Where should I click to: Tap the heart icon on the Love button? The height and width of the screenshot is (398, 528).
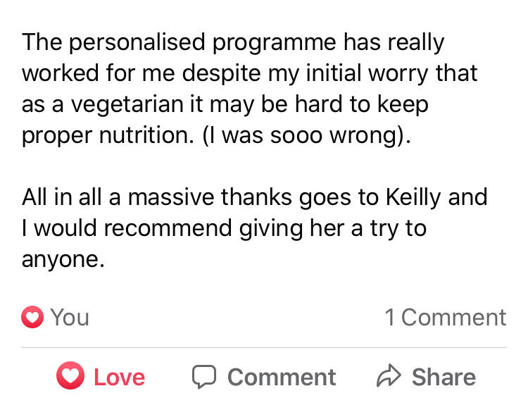click(x=70, y=377)
